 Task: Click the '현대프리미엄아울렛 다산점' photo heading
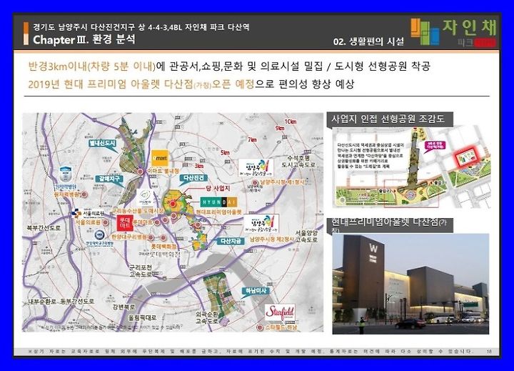click(390, 225)
